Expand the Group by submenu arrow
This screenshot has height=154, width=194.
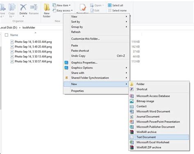click(x=126, y=27)
